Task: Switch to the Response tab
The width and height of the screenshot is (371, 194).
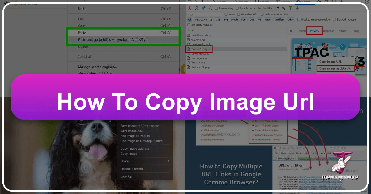Action: [328, 31]
